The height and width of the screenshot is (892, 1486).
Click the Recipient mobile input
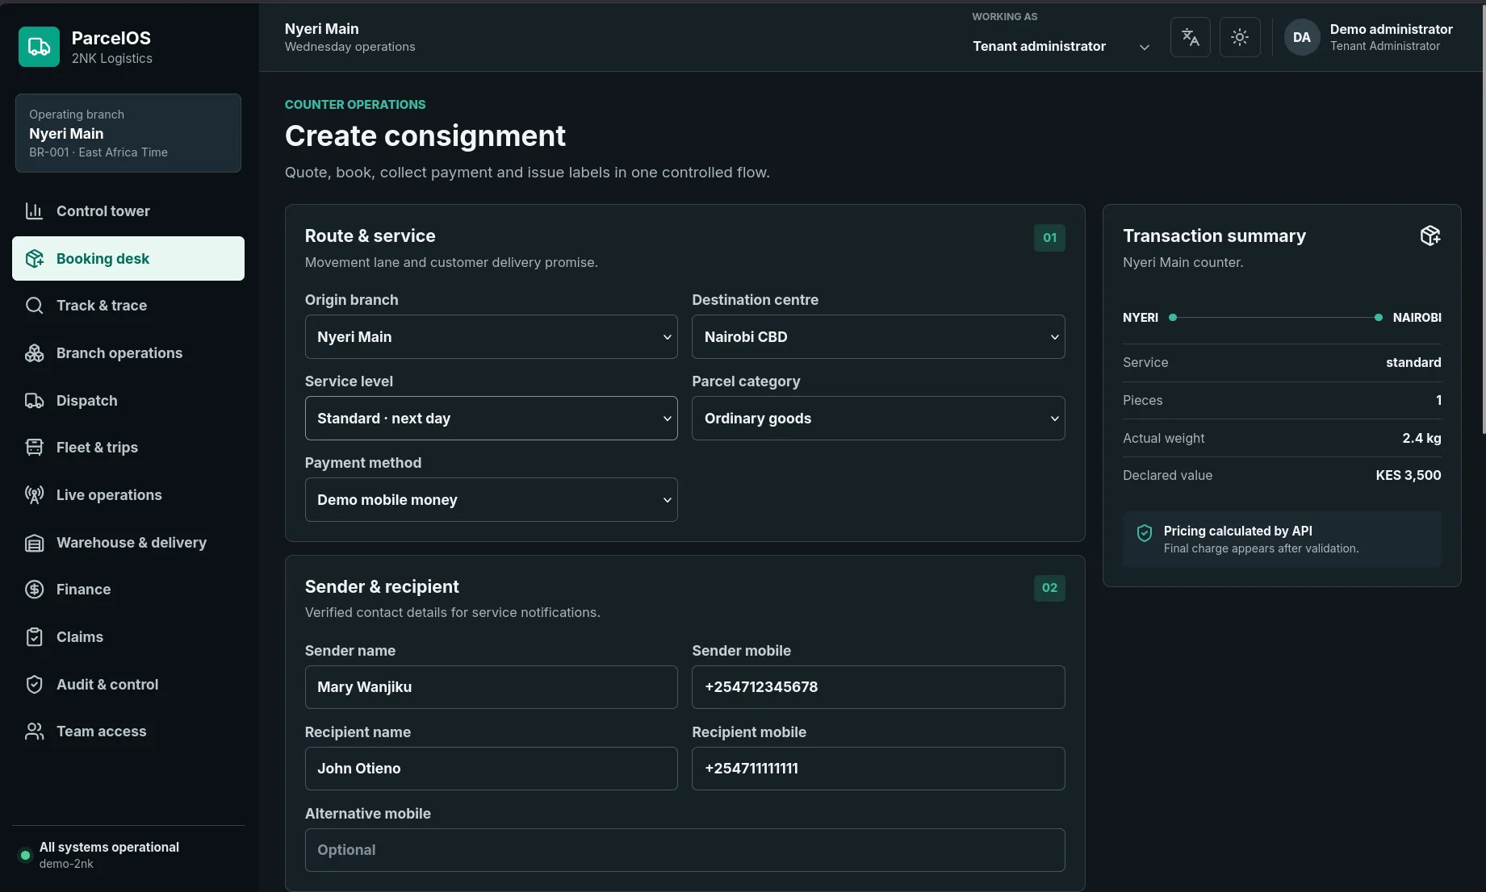[878, 769]
